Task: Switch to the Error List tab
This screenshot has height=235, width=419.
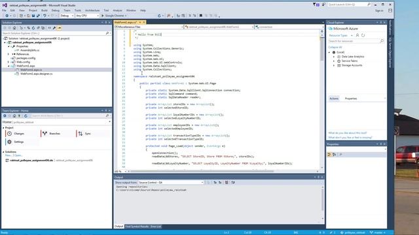Action: (x=156, y=227)
